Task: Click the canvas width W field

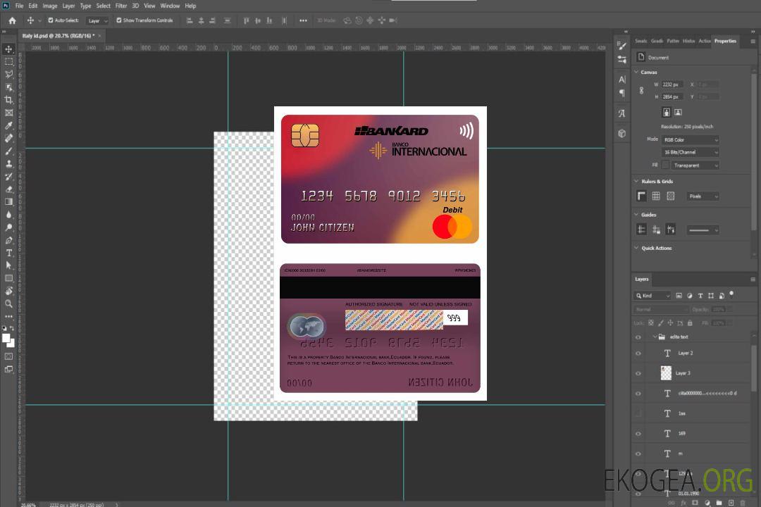Action: tap(672, 84)
